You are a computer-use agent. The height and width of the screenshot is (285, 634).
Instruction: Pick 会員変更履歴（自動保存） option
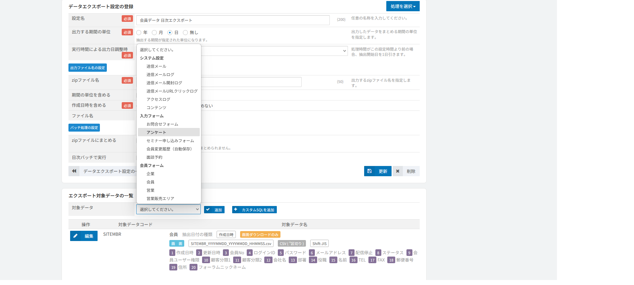(169, 149)
